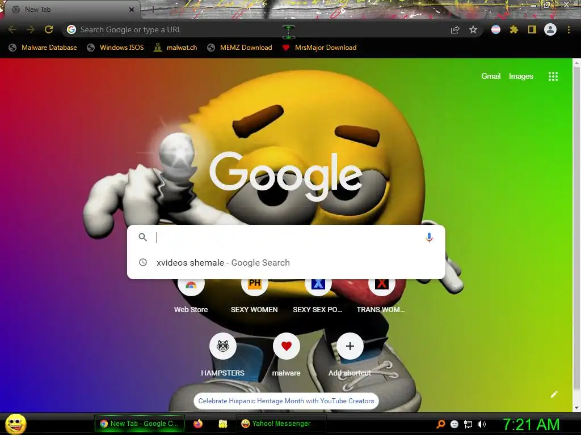Open the network tray icon
Viewport: 581px width, 435px height.
pyautogui.click(x=468, y=424)
